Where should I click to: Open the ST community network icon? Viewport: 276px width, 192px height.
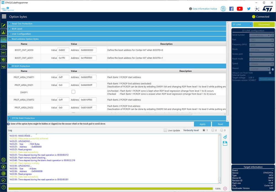[x=257, y=9]
